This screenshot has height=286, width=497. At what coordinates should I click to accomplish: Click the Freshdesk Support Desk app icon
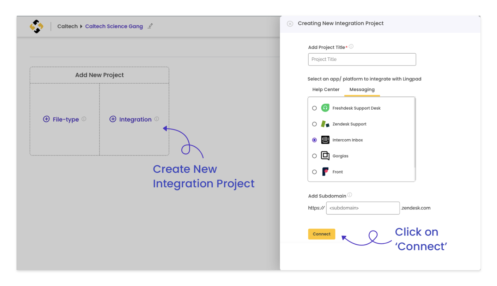[325, 108]
